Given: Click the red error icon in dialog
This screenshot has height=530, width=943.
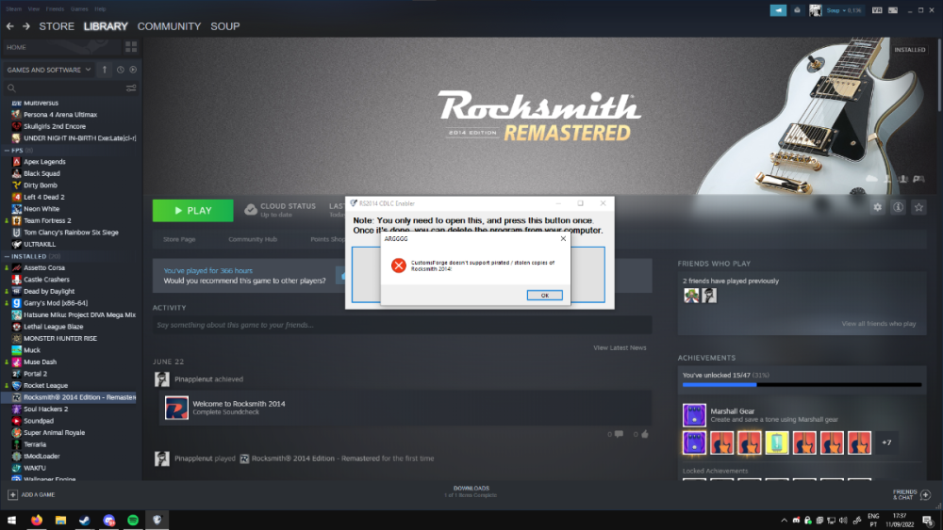Looking at the screenshot, I should [398, 265].
